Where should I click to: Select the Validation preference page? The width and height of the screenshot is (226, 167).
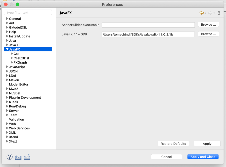[x=16, y=119]
